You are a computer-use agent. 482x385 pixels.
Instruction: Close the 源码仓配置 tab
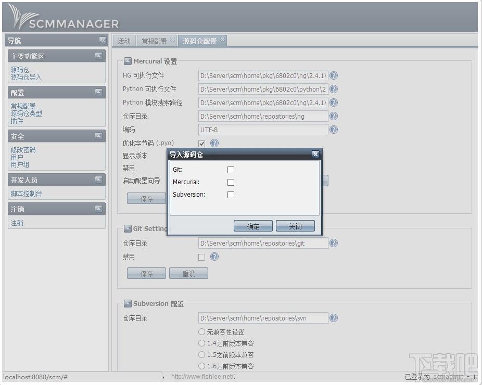click(222, 39)
